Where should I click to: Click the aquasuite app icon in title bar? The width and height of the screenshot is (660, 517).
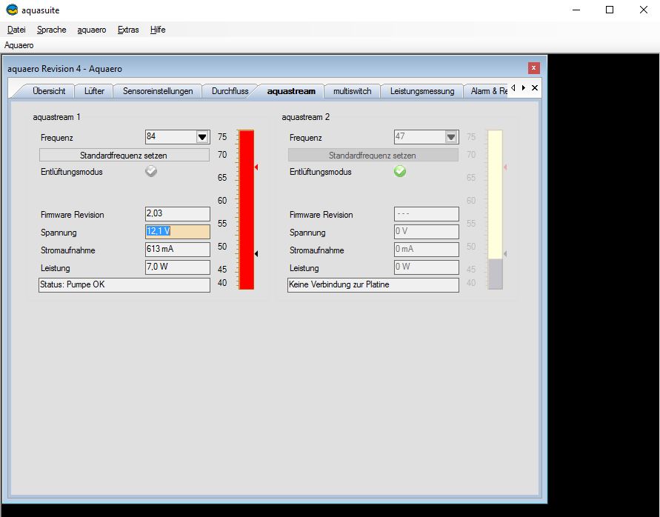point(12,10)
